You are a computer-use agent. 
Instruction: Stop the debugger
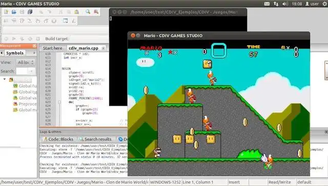tap(54, 20)
